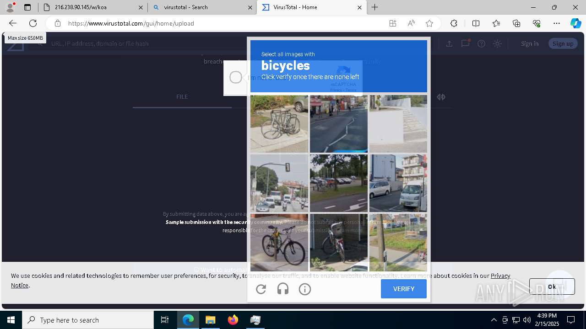Viewport: 586px width, 329px height.
Task: Refresh the current page
Action: [33, 23]
